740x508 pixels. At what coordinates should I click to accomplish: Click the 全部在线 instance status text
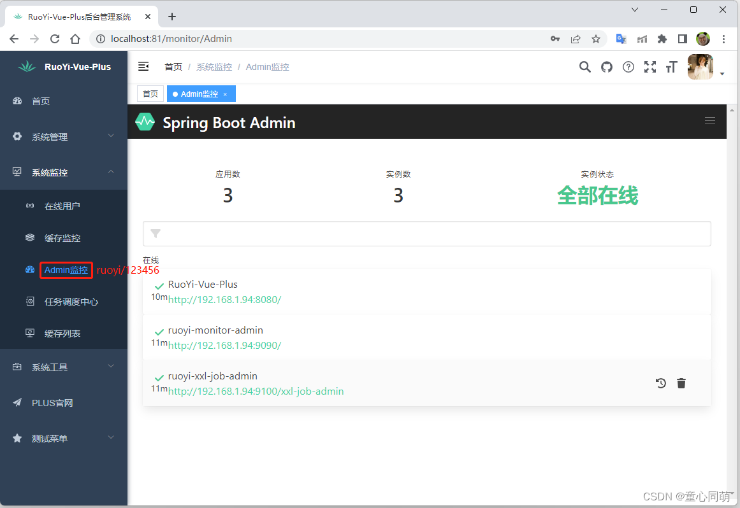coord(597,195)
